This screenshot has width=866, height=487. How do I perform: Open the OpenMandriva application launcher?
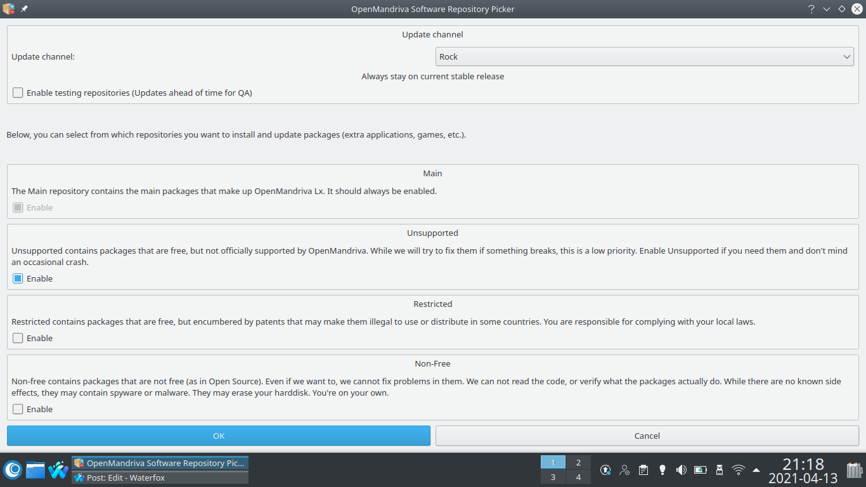pos(13,470)
